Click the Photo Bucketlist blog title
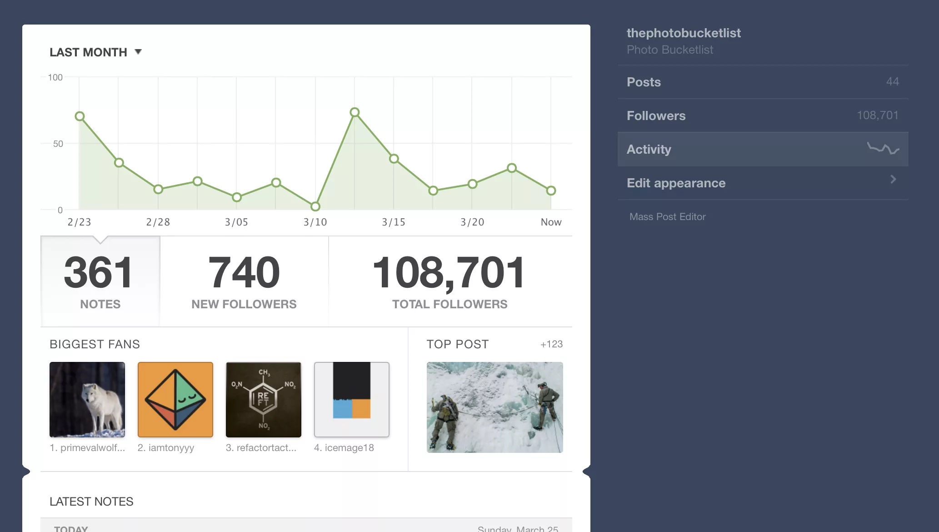The image size is (939, 532). pos(669,50)
